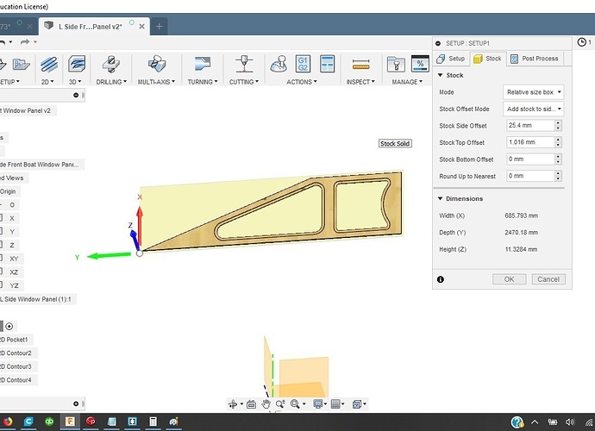Open the Tool Library icon under Manage
Screen dimensions: 595x431
(x=396, y=64)
